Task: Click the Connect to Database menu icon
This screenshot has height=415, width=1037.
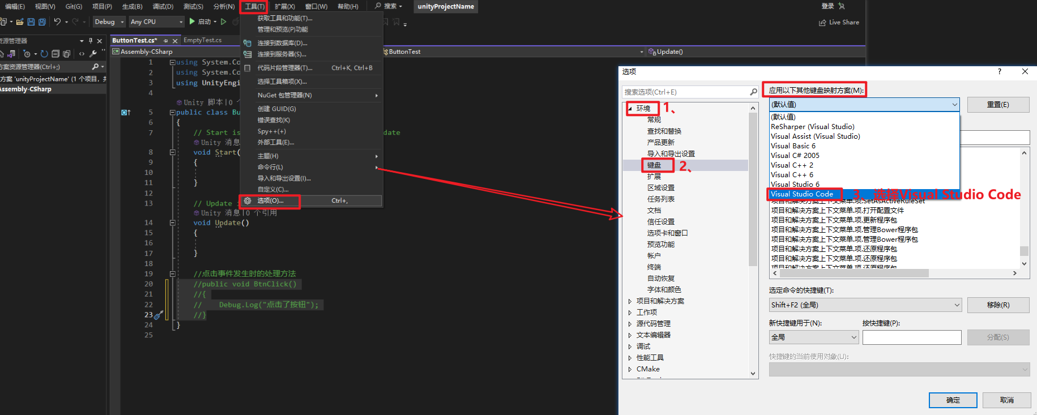Action: [247, 43]
